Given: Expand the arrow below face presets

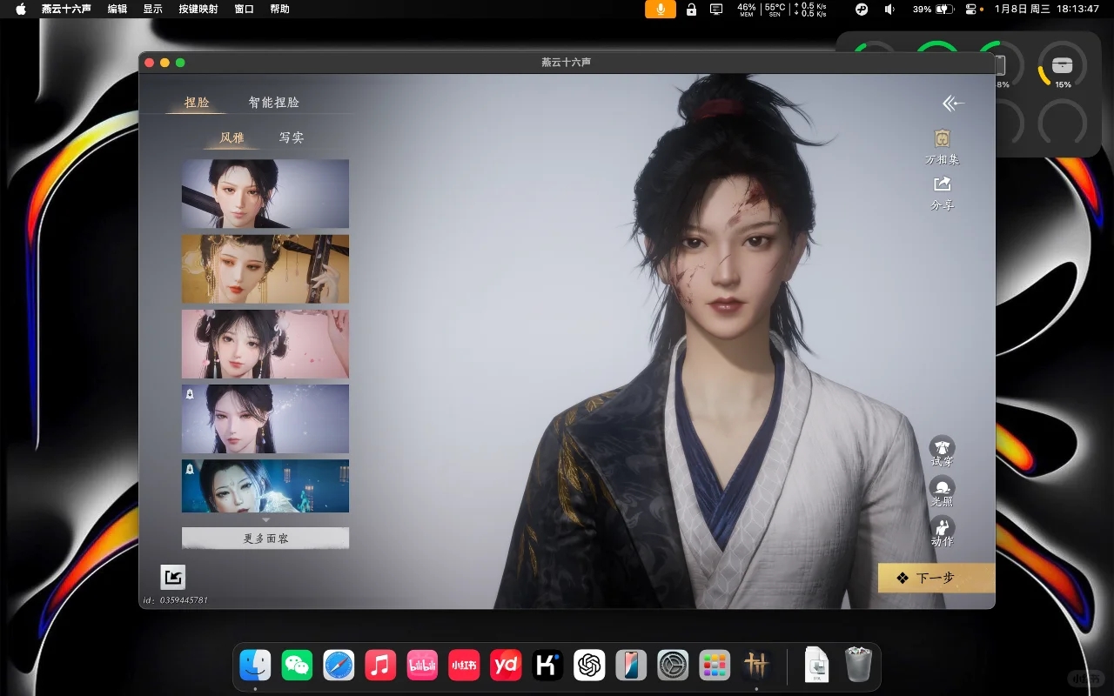Looking at the screenshot, I should coord(265,519).
